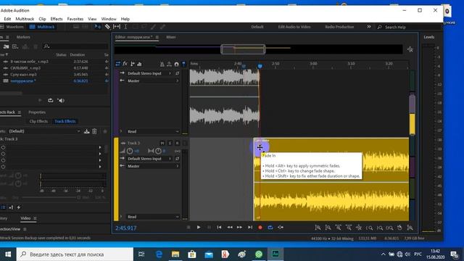464x261 pixels.
Task: Switch to the Markers tab
Action: click(23, 37)
